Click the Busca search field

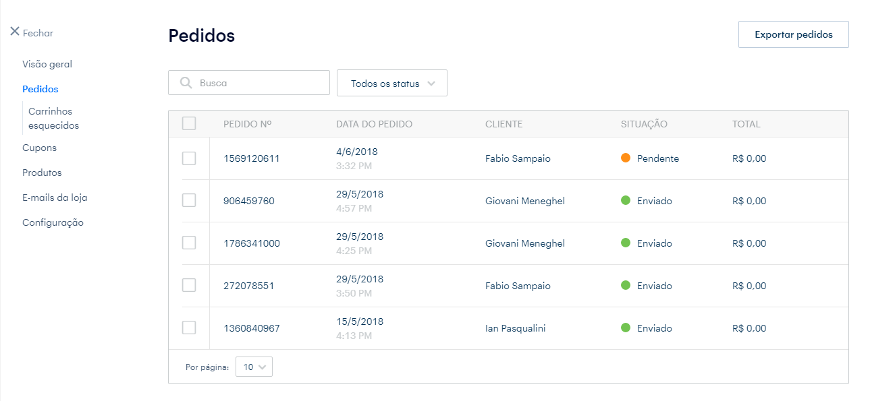(x=260, y=83)
